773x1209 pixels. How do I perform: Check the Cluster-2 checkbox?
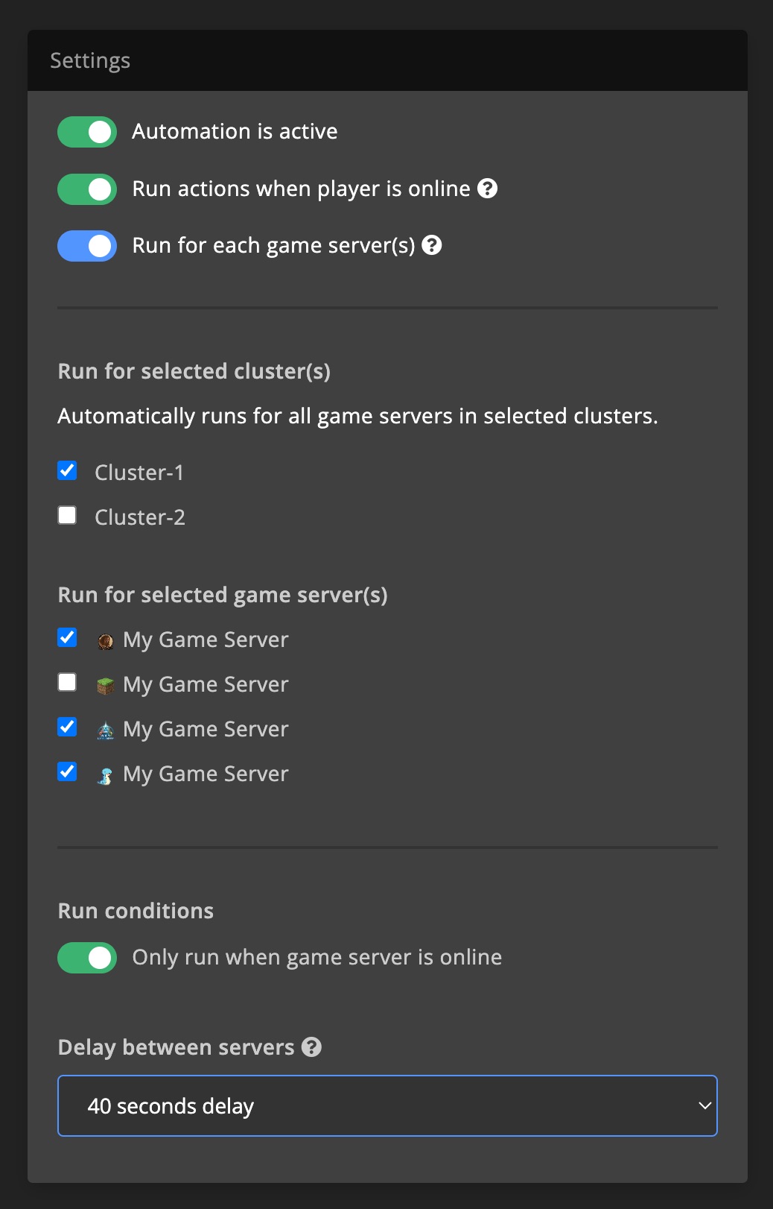click(67, 514)
